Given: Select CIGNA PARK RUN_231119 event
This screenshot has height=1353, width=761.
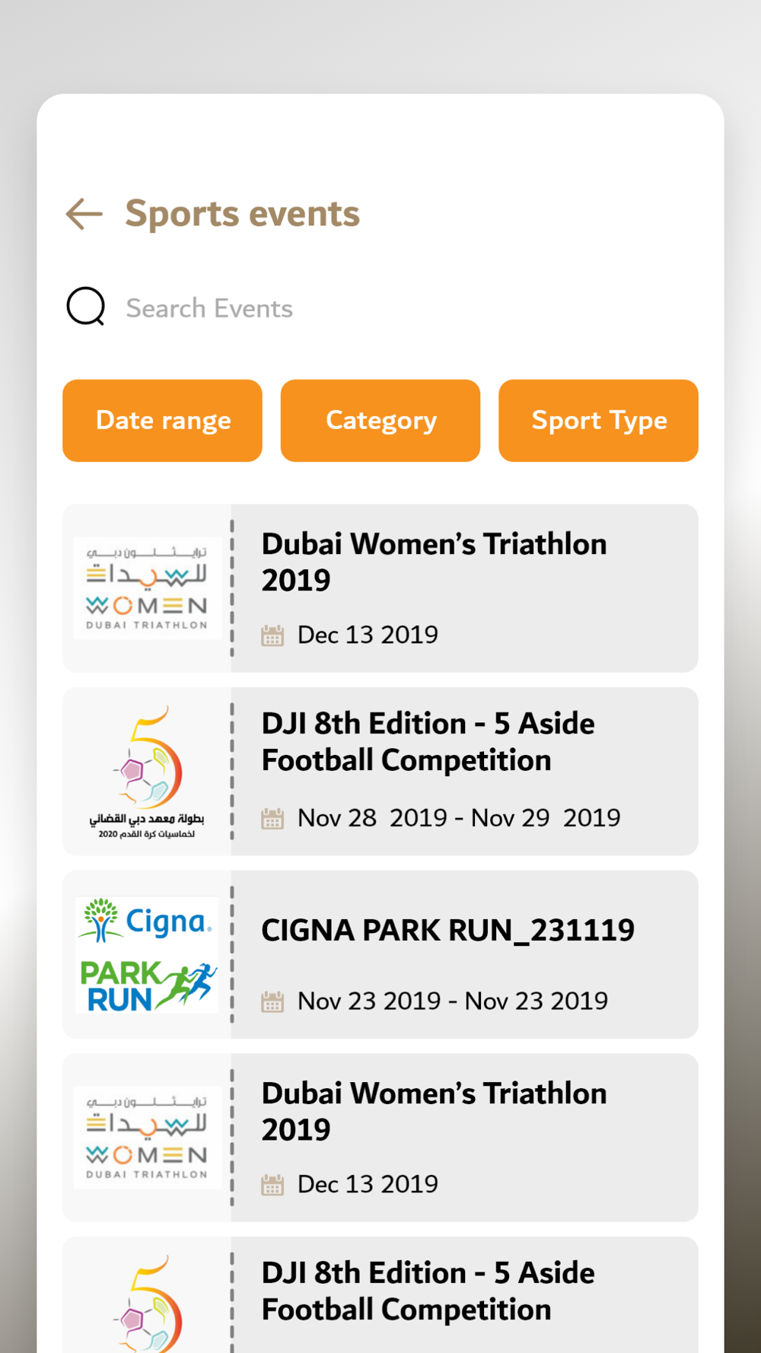Looking at the screenshot, I should pyautogui.click(x=380, y=955).
